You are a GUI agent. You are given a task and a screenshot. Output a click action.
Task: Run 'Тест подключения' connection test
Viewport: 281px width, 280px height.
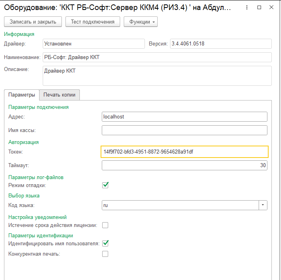[x=93, y=22]
